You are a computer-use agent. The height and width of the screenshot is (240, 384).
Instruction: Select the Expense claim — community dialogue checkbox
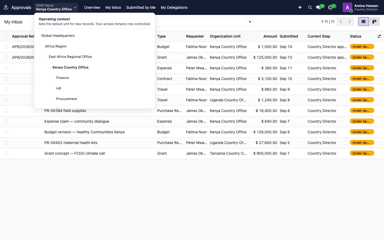pos(6,121)
